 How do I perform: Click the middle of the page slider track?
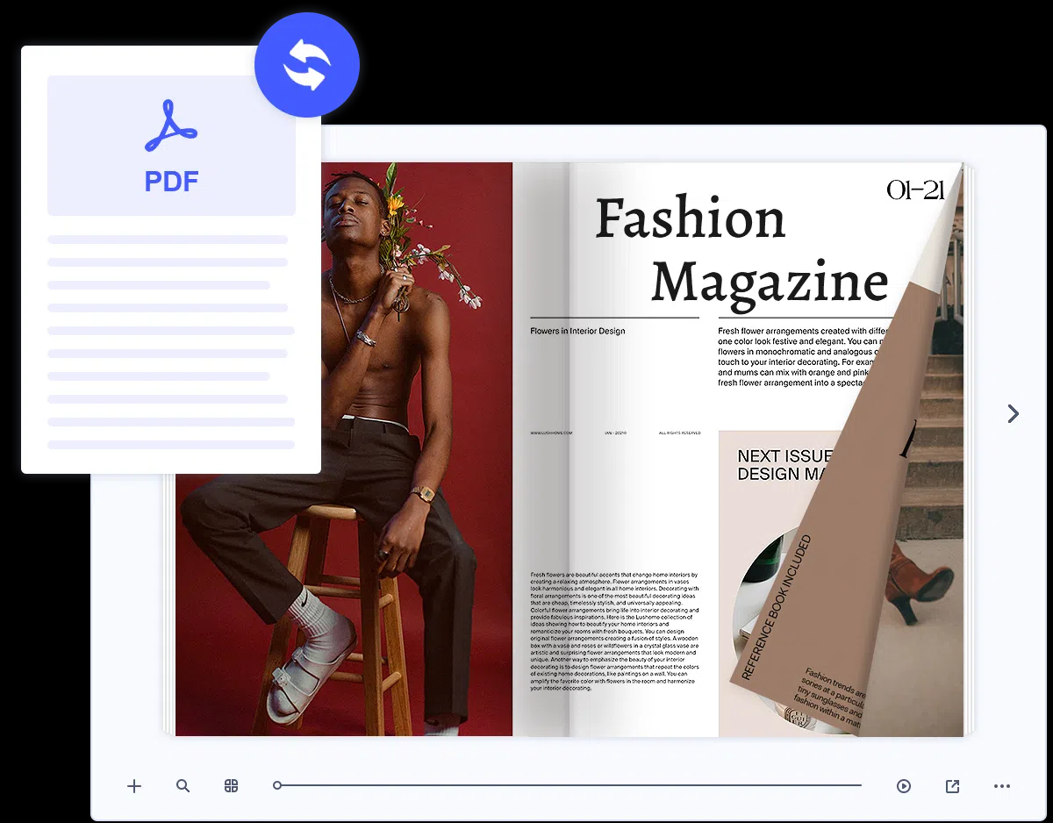(x=569, y=785)
